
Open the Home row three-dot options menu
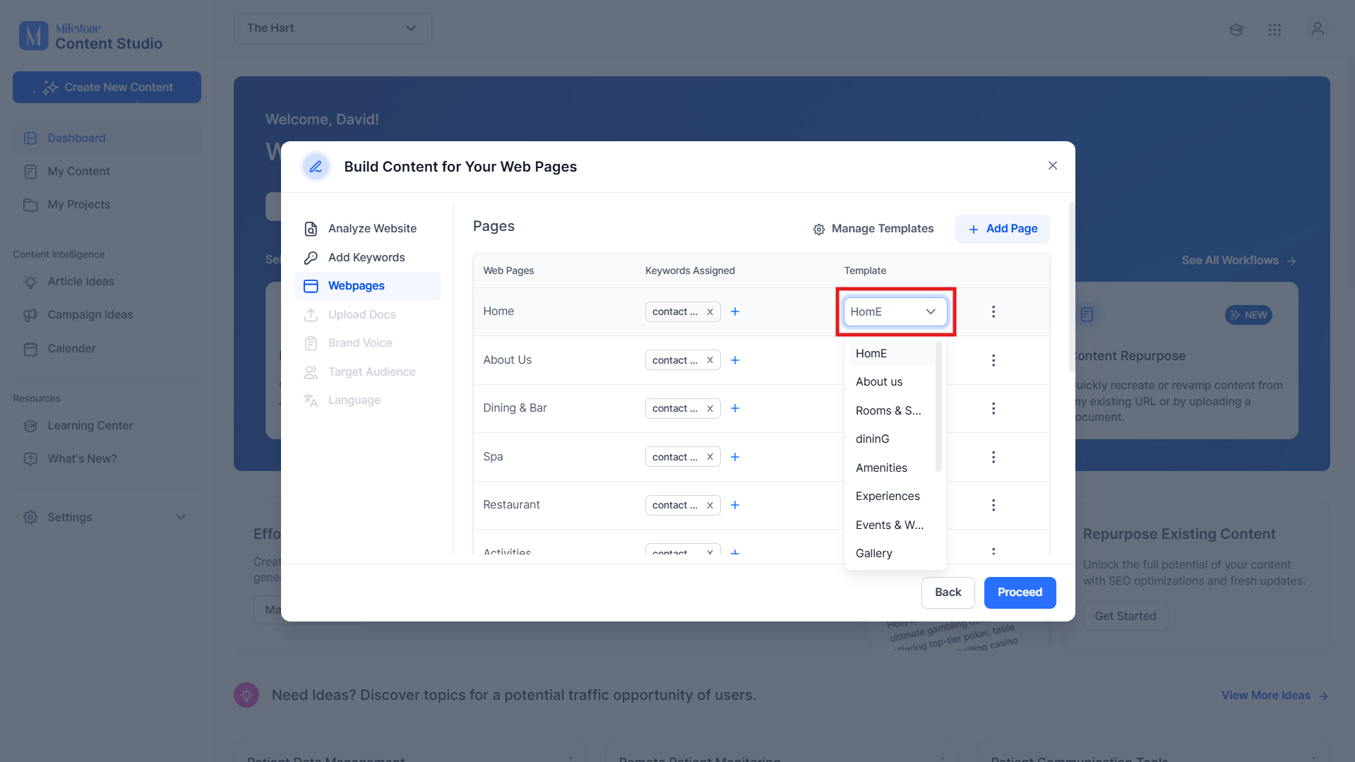click(x=993, y=311)
